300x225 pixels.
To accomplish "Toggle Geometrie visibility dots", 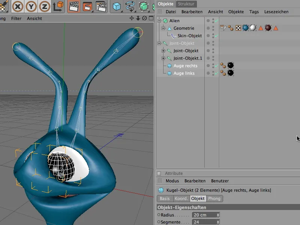I will click(213, 28).
